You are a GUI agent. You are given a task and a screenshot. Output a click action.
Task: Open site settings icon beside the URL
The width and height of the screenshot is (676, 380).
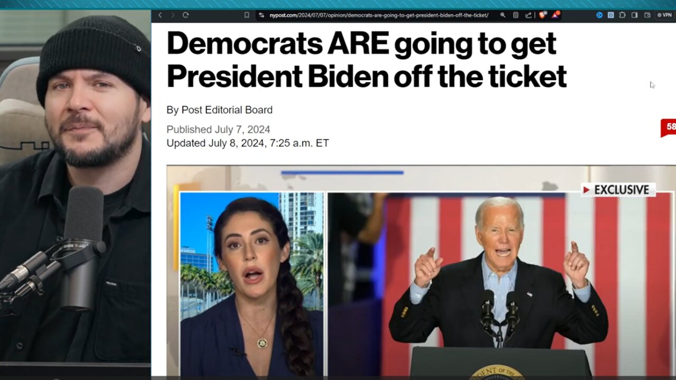(261, 15)
